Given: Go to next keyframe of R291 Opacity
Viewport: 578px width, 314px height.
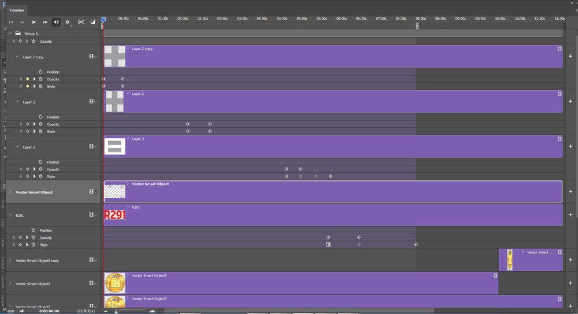Looking at the screenshot, I should pos(27,237).
